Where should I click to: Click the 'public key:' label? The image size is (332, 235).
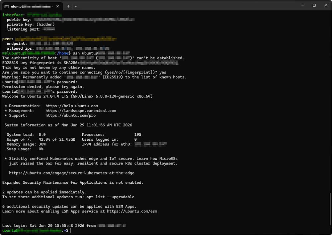[x=19, y=20]
